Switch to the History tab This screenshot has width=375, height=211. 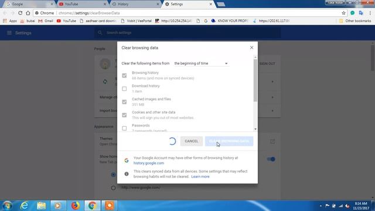(x=135, y=4)
